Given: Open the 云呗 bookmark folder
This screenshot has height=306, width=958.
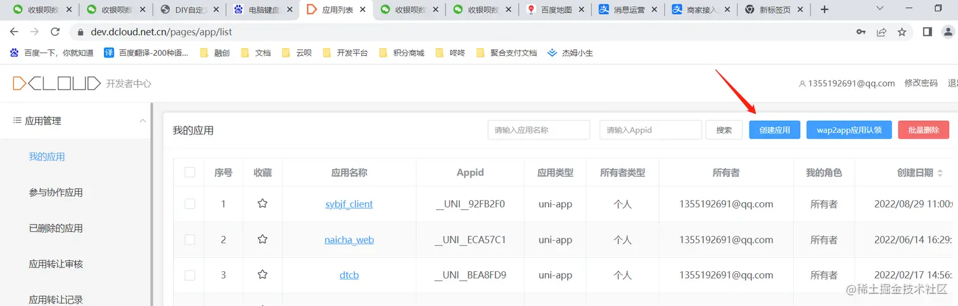Looking at the screenshot, I should [297, 53].
